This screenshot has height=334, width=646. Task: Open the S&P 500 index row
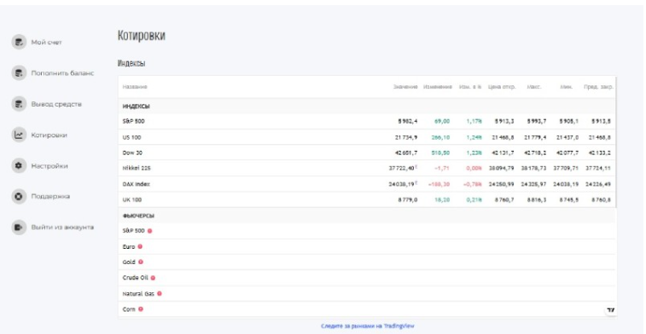click(x=367, y=121)
